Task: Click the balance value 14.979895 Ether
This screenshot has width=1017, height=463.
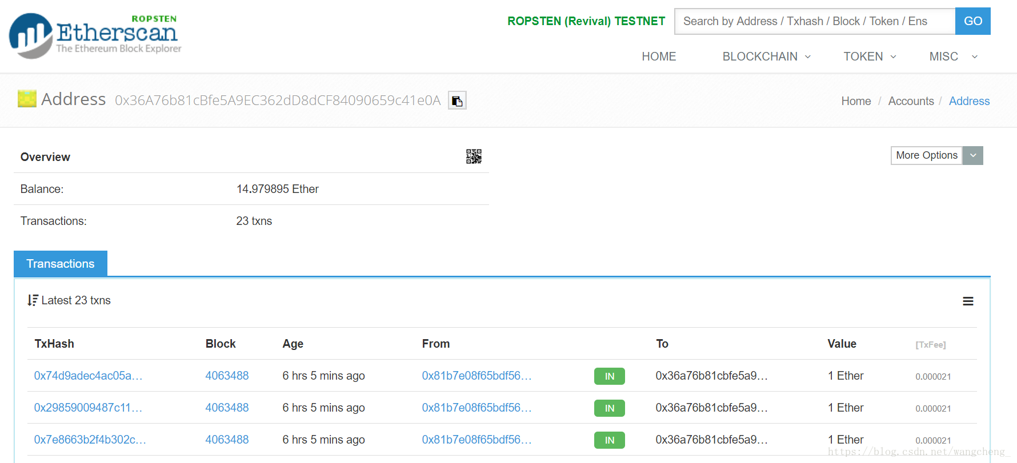Action: [278, 189]
